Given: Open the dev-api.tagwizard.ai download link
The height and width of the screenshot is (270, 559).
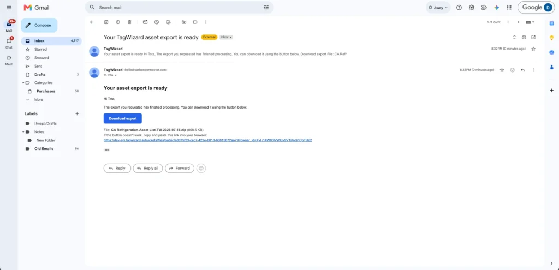Looking at the screenshot, I should pos(208,140).
